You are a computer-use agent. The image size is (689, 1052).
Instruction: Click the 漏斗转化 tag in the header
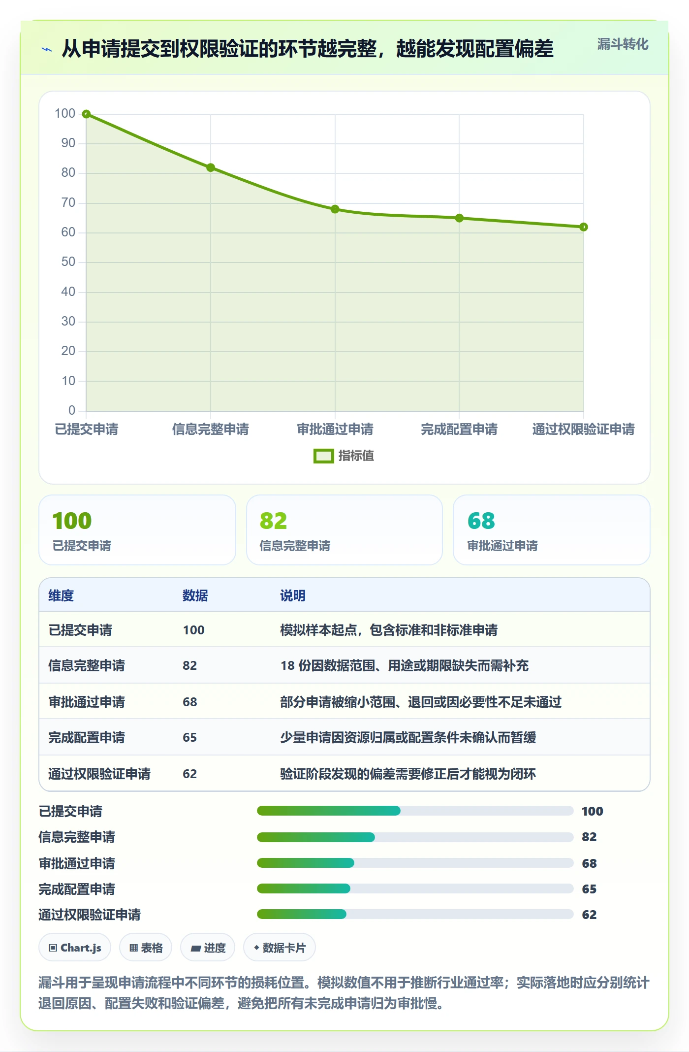click(x=623, y=44)
